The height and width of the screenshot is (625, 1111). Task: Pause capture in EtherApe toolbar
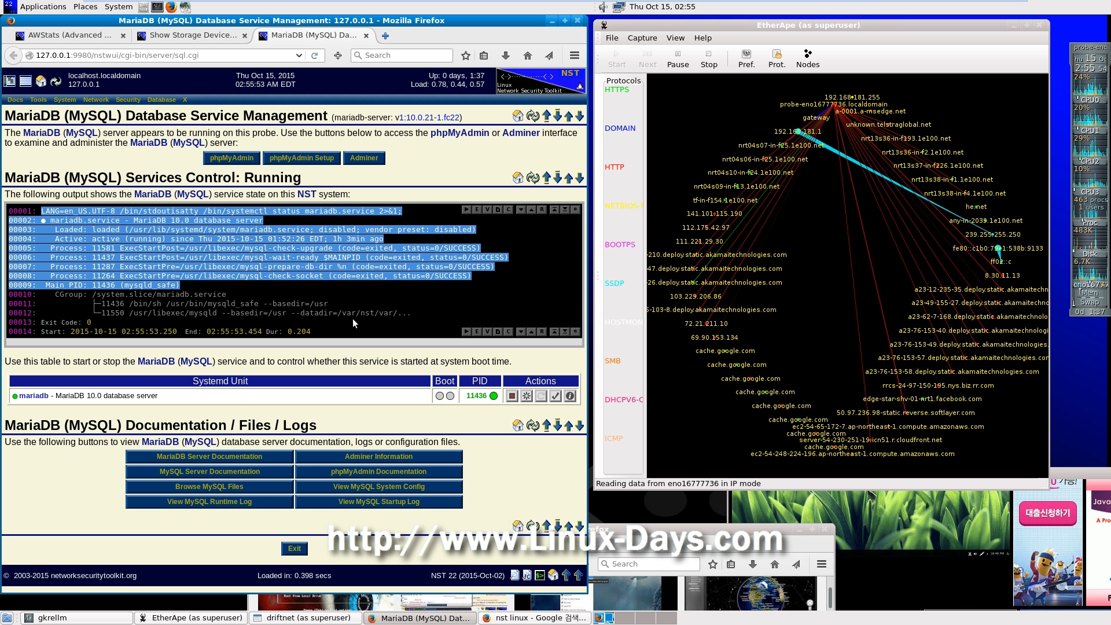[x=678, y=58]
